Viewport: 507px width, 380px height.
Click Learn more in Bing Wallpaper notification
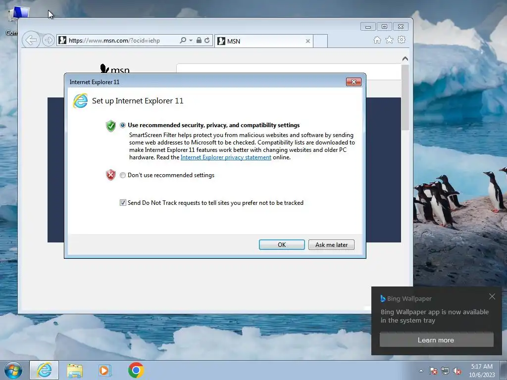point(436,340)
